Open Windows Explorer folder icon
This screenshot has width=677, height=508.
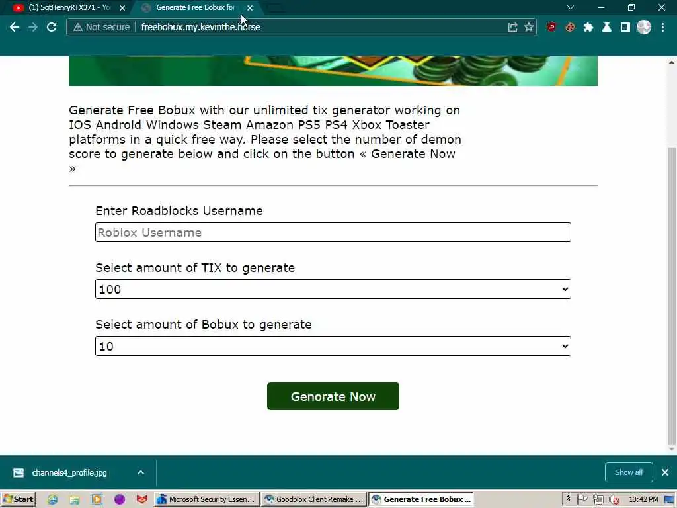click(x=75, y=500)
